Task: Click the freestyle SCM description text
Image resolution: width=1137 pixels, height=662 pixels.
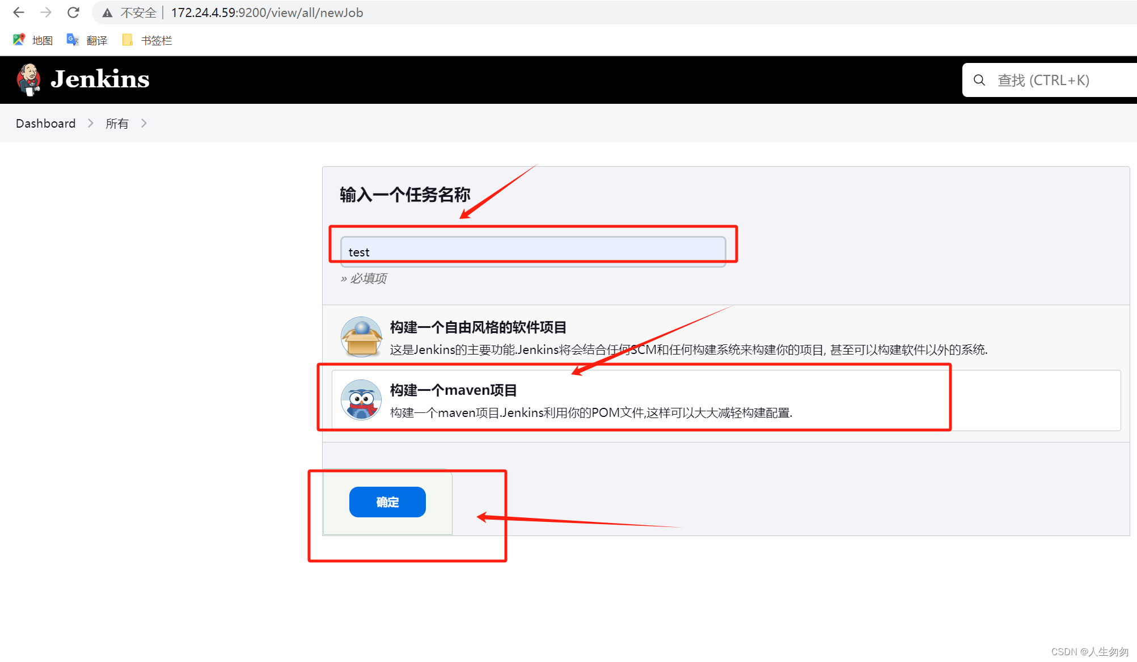Action: (x=688, y=349)
